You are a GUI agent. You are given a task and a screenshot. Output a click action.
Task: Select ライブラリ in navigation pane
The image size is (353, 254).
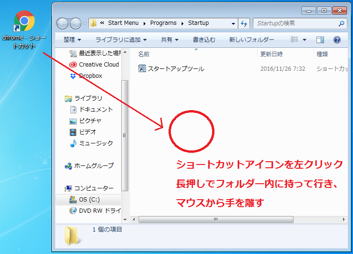coord(83,98)
